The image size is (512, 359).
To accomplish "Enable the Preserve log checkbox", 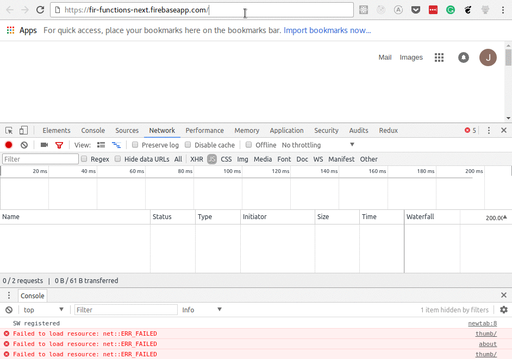I will [135, 145].
